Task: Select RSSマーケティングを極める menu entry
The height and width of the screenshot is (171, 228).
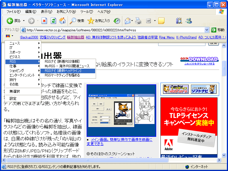Action: click(68, 75)
